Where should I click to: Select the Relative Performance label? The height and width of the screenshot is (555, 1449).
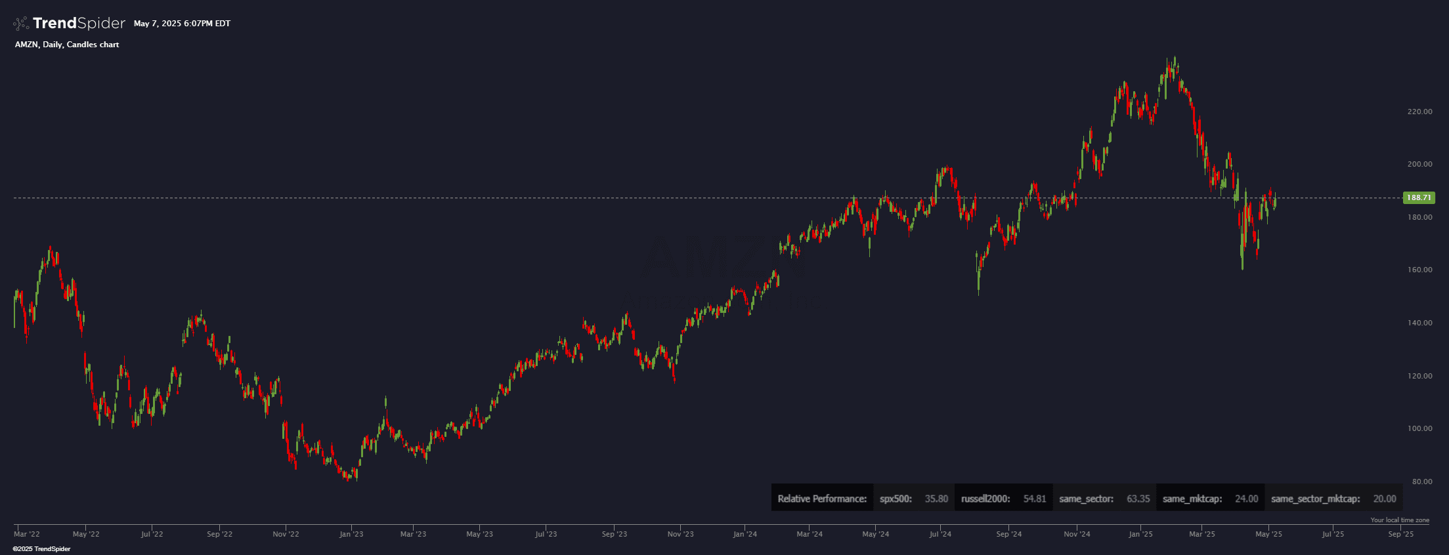822,499
